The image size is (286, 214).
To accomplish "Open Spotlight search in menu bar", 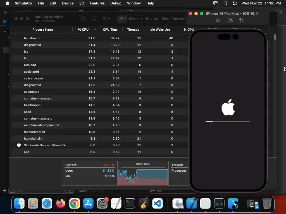I will [x=225, y=3].
